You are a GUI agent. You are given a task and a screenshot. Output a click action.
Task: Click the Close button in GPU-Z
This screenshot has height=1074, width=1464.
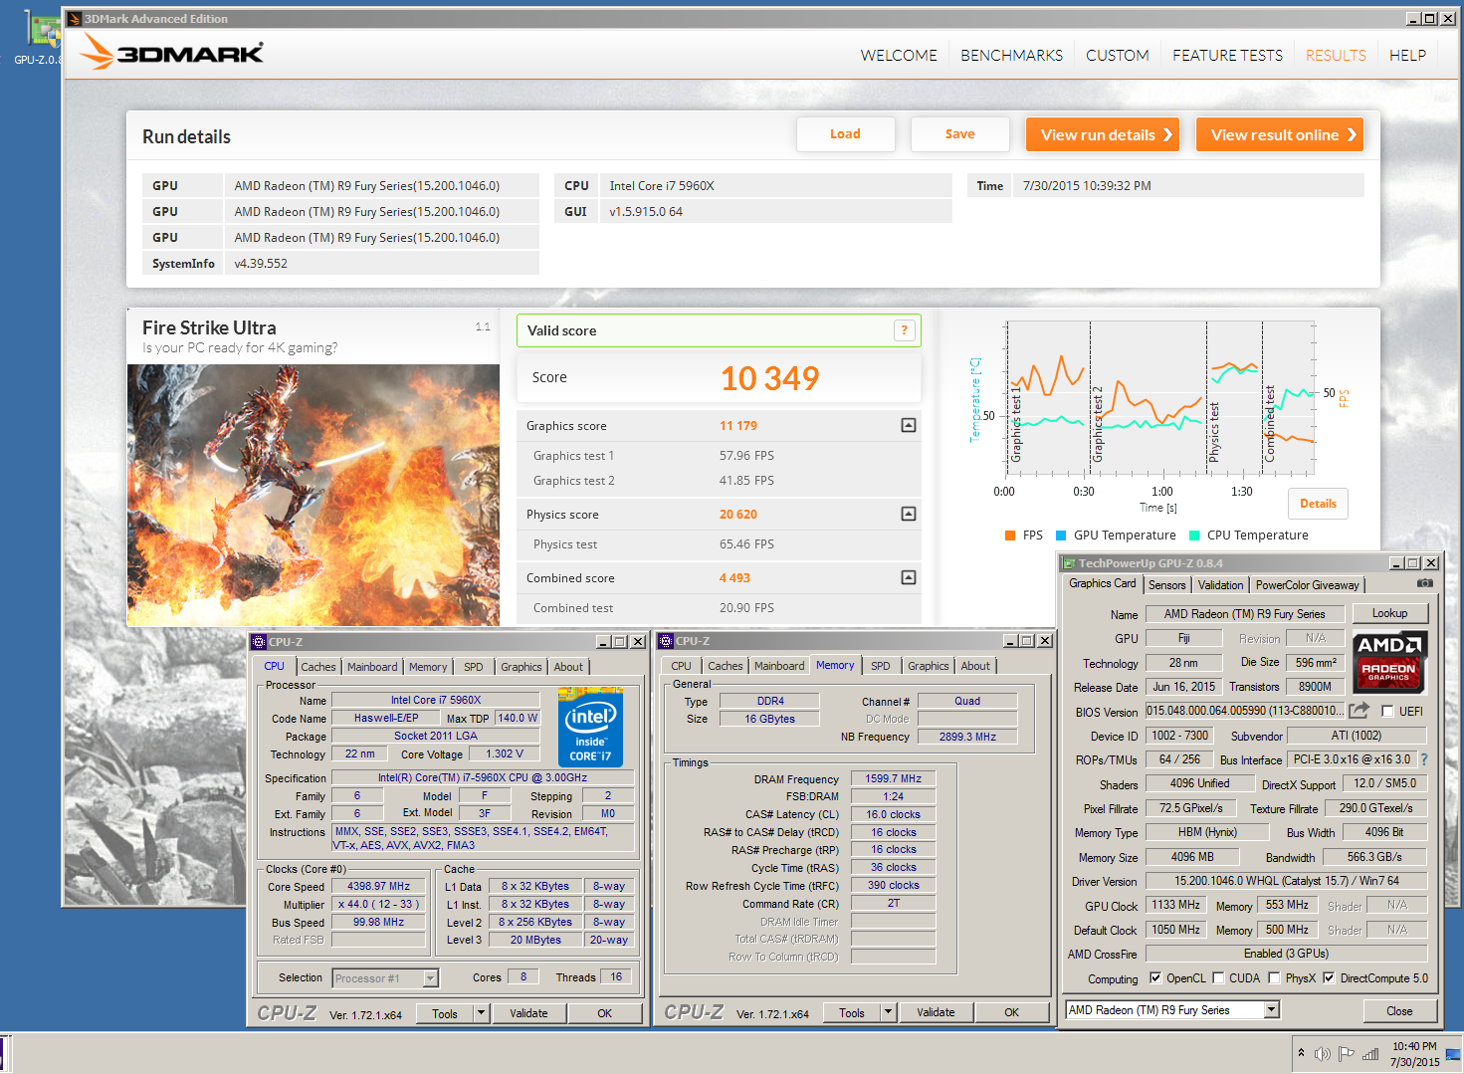[x=1399, y=1010]
